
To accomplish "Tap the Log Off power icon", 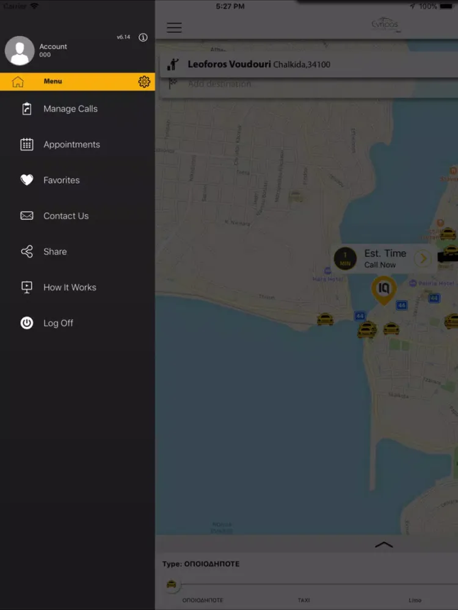I will [26, 323].
